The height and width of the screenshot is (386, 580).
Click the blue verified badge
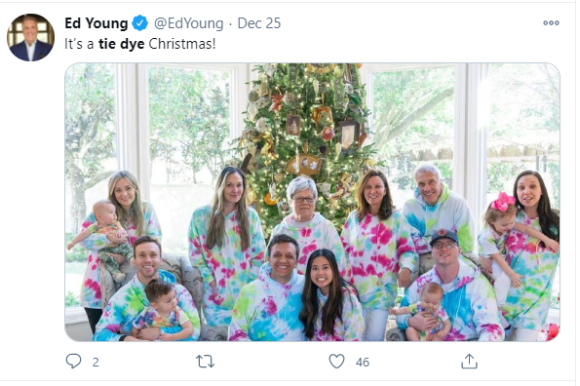[x=140, y=23]
